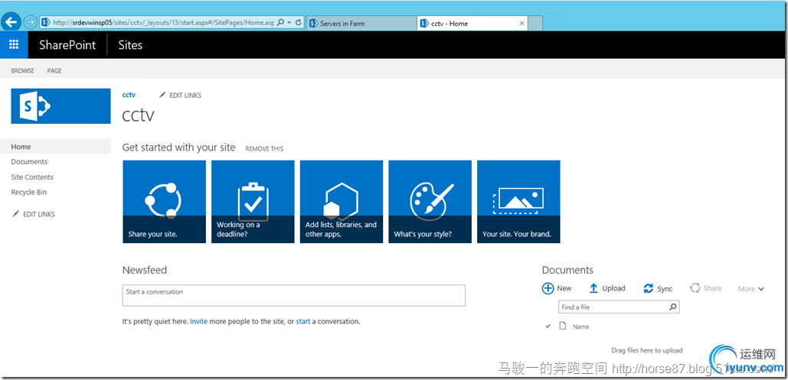Open Your site. Your brand. tile
Screen dimensions: 788x380
[x=518, y=202]
